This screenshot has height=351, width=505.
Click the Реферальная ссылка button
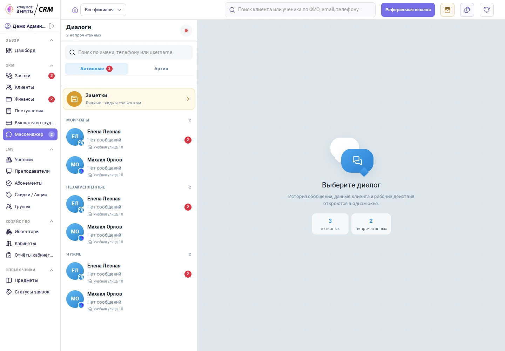point(408,10)
